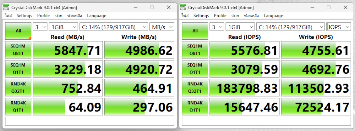Open 1GiB test size dropdown in left window

pos(64,27)
